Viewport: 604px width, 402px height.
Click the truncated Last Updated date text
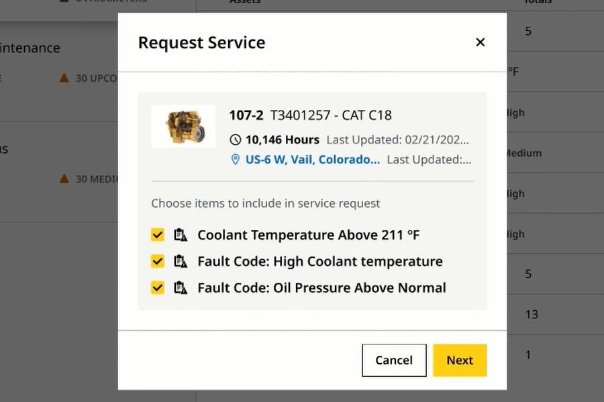pyautogui.click(x=399, y=139)
